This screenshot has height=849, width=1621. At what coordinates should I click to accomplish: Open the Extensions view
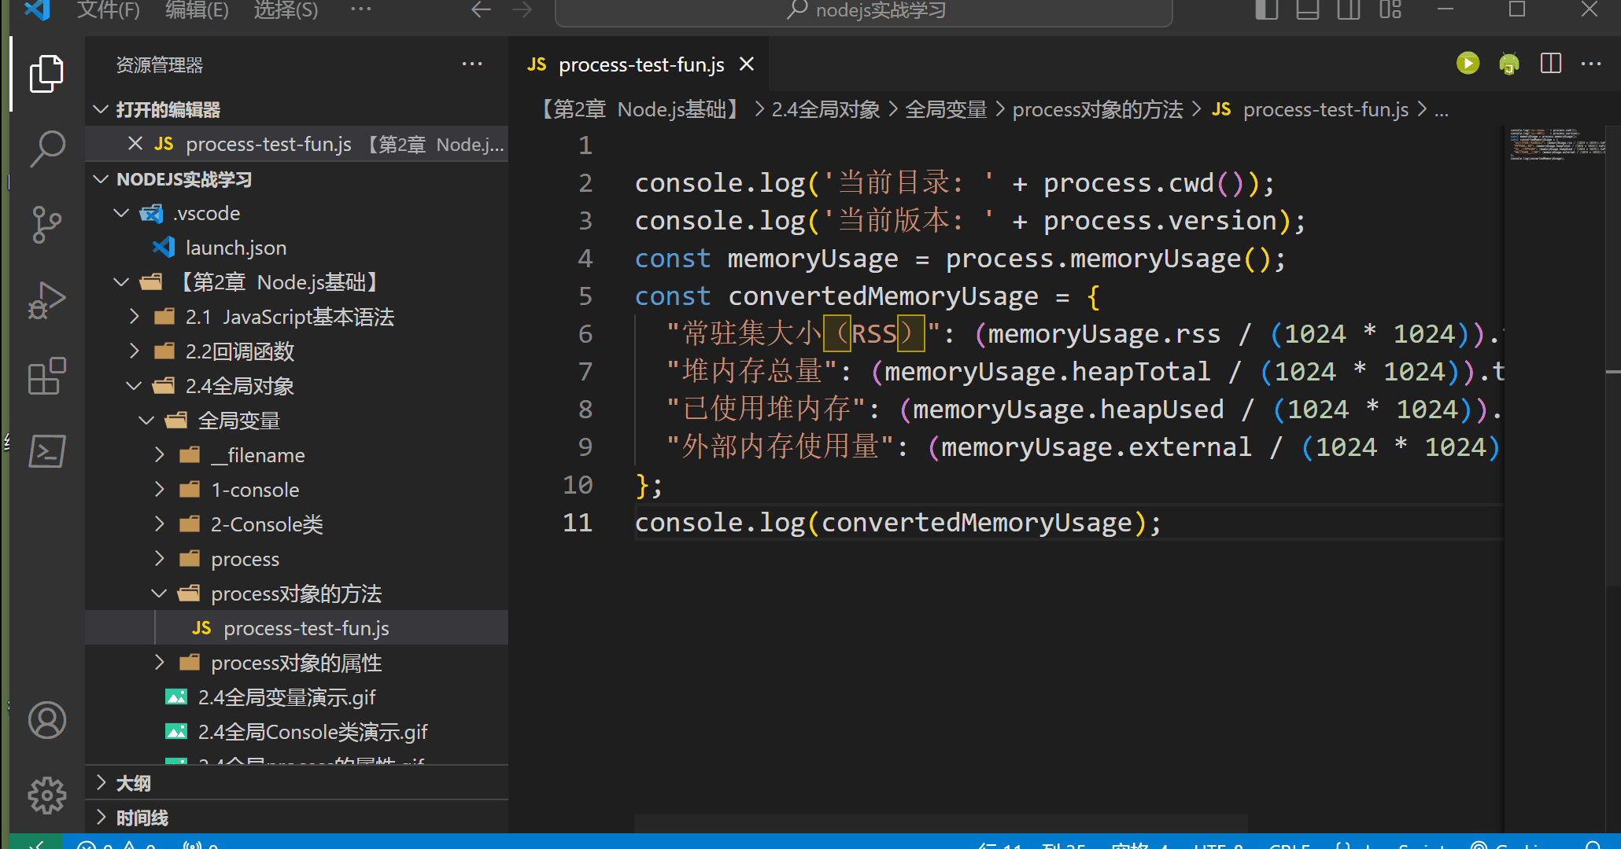46,375
